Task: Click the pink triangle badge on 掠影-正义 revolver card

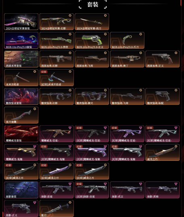Action: [x=35, y=202]
